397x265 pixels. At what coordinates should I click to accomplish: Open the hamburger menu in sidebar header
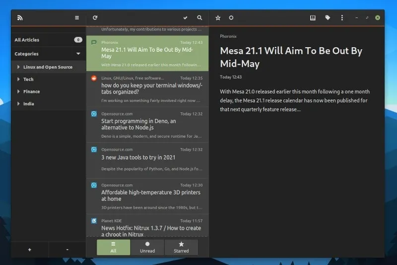(77, 18)
